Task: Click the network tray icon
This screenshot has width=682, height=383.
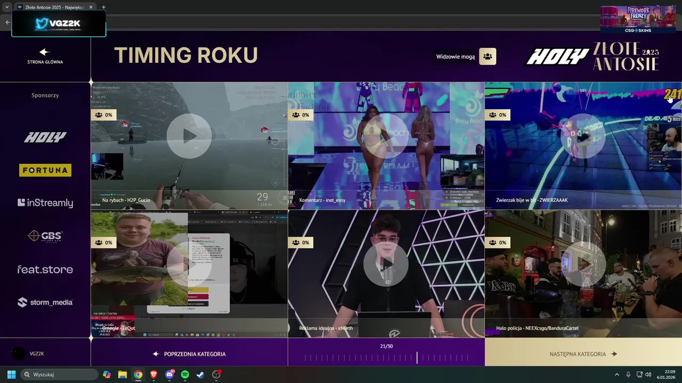Action: 639,374
